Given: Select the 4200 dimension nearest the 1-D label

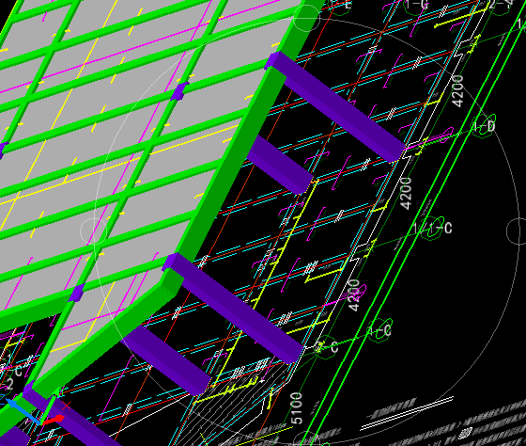Looking at the screenshot, I should (457, 90).
